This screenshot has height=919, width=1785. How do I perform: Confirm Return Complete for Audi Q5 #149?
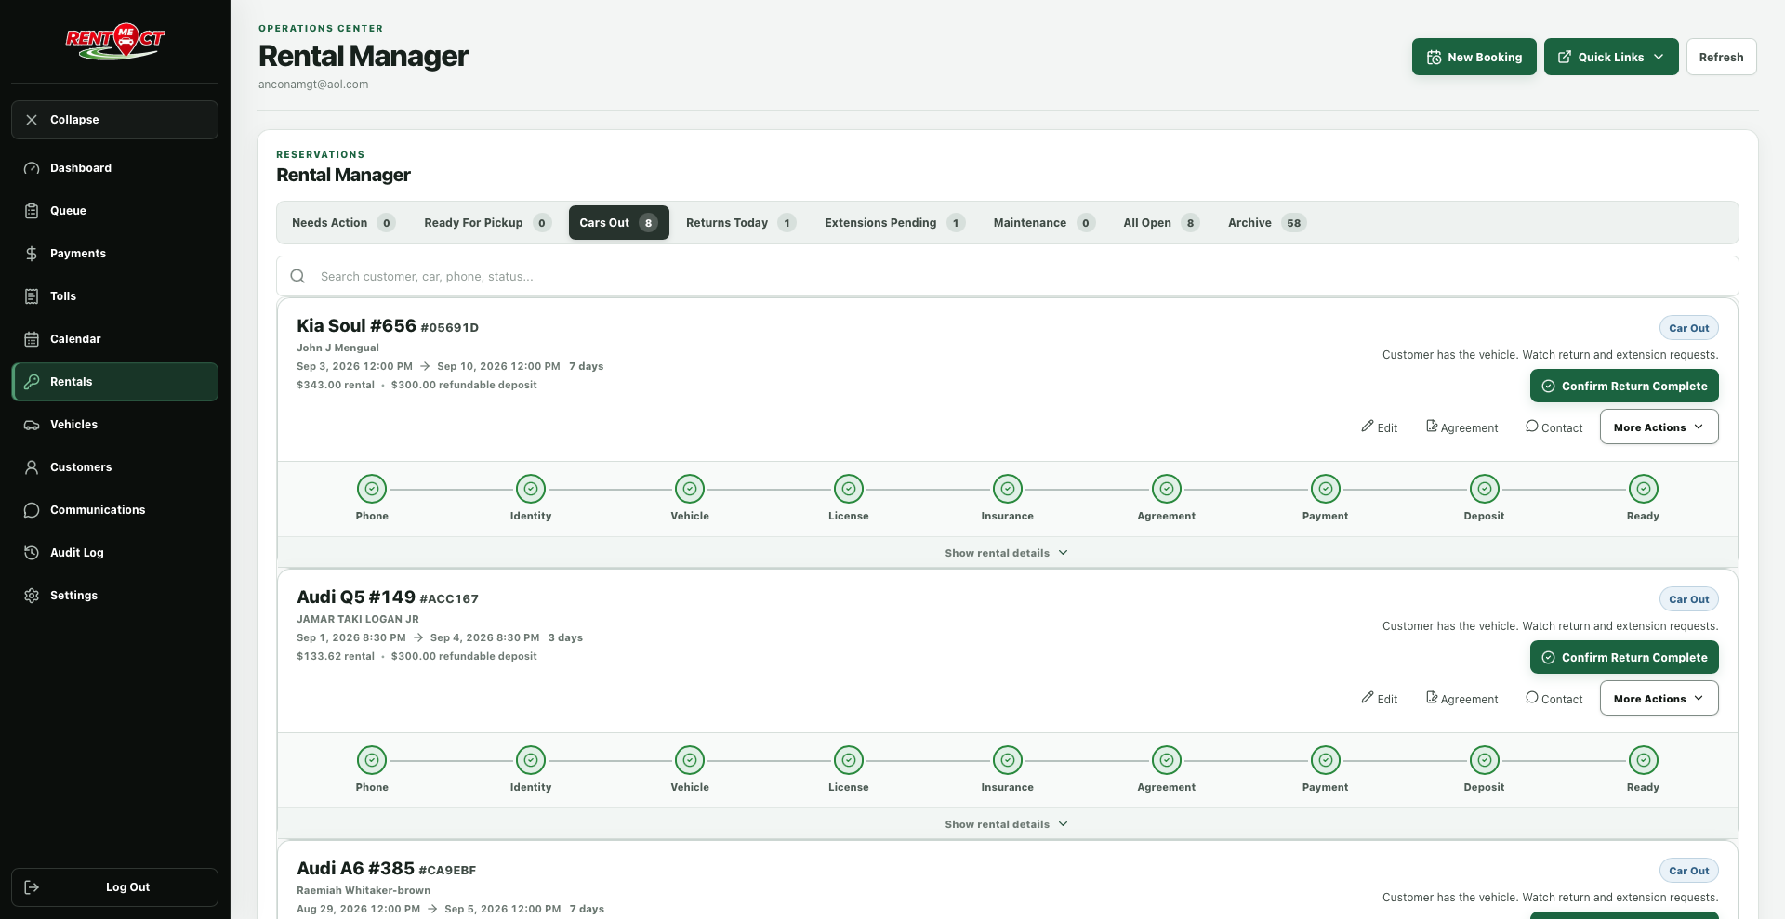pos(1624,657)
